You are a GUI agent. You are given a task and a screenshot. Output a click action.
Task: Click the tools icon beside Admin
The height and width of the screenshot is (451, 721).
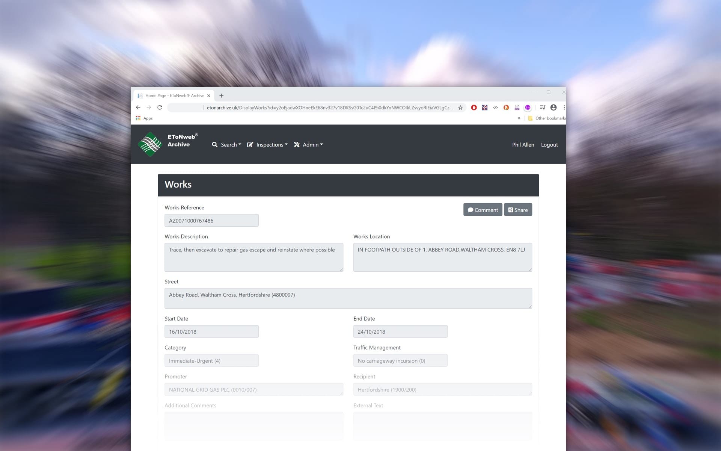296,144
